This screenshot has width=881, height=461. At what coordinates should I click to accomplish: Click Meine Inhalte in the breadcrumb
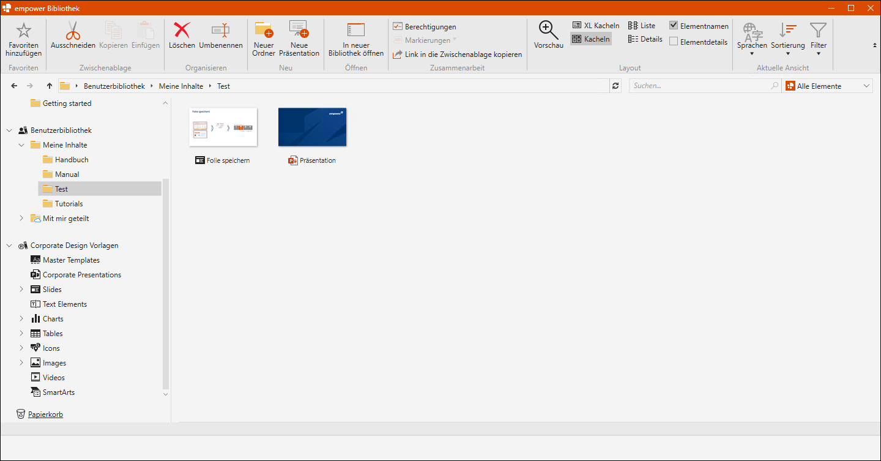click(181, 86)
